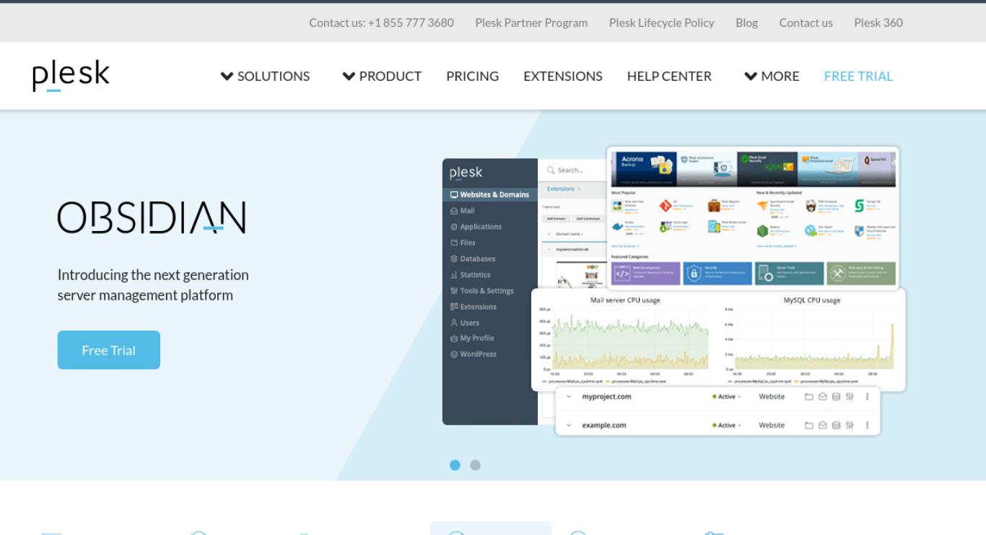Expand the Solutions dropdown menu
This screenshot has width=986, height=535.
[265, 76]
